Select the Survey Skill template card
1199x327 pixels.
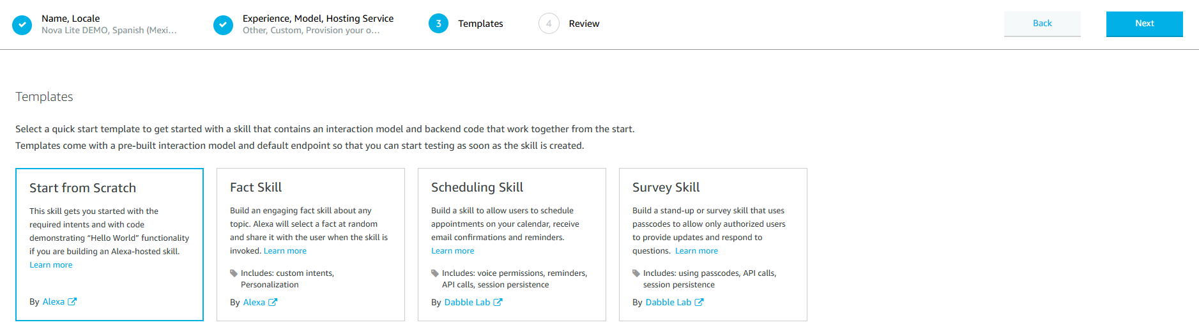(712, 187)
